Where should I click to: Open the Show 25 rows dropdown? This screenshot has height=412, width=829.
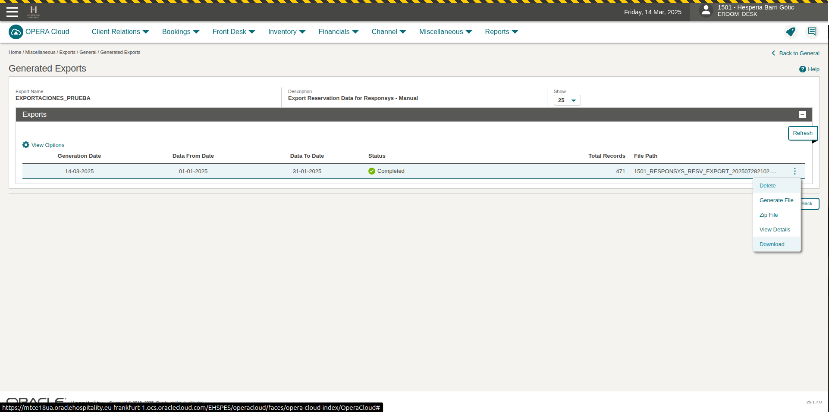567,100
